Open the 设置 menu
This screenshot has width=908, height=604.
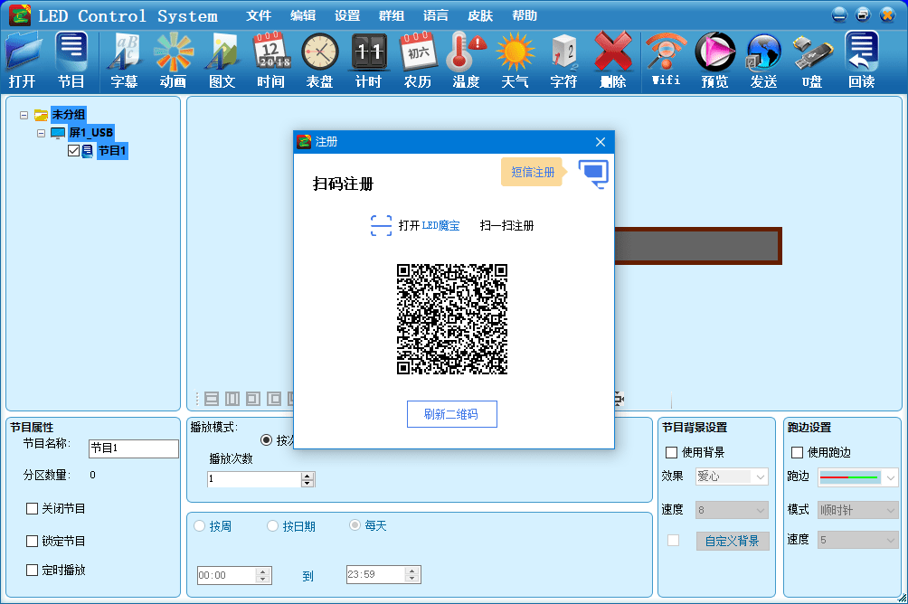pyautogui.click(x=346, y=15)
